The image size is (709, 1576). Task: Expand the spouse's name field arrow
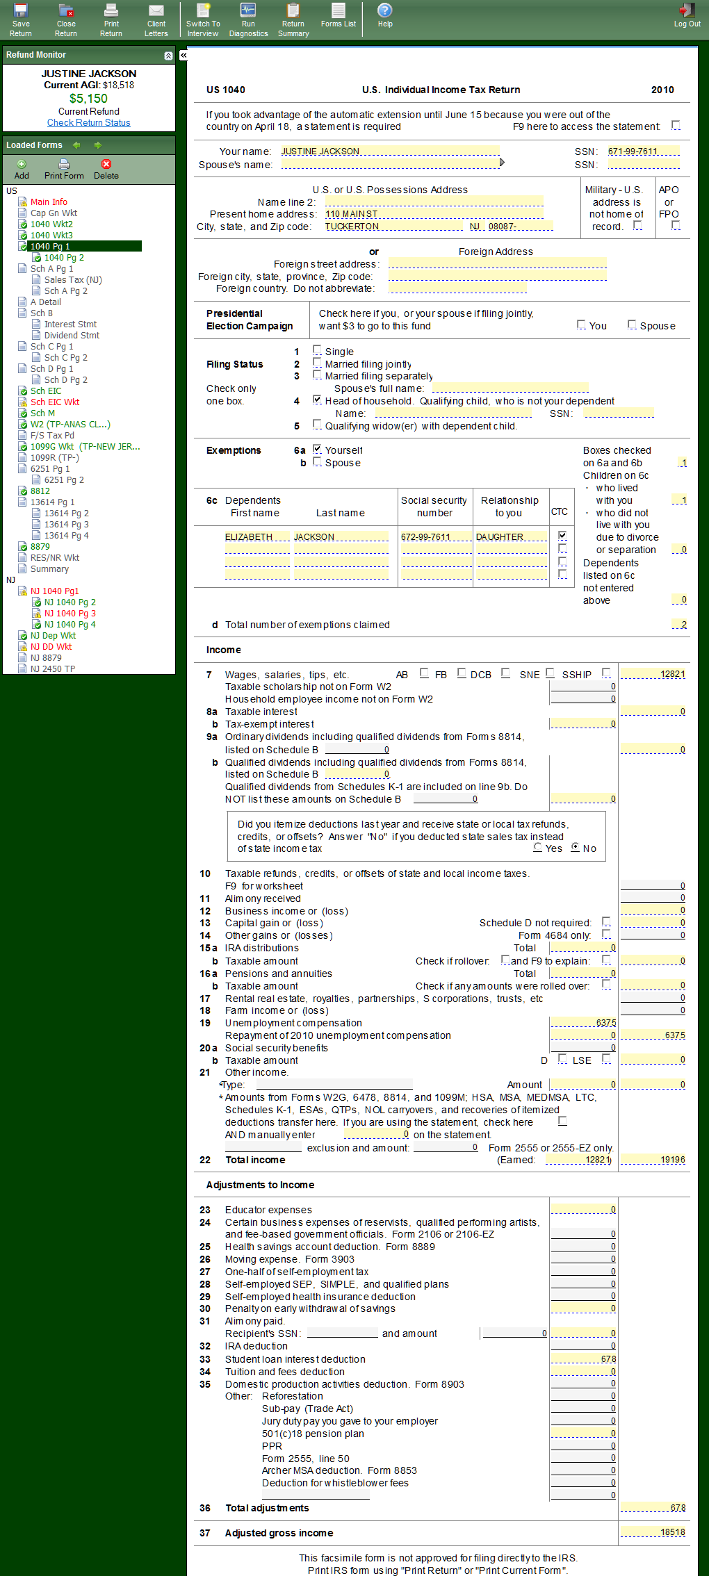point(502,163)
